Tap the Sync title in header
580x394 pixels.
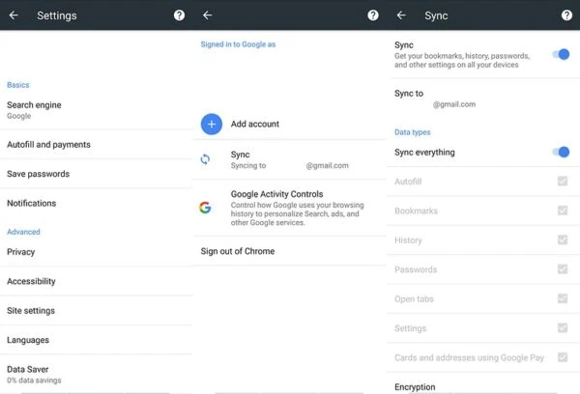pyautogui.click(x=436, y=15)
